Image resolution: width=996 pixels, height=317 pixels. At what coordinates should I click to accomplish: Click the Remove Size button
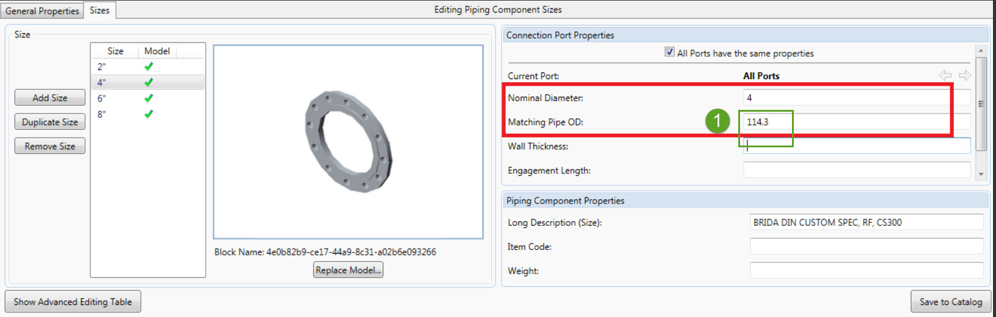pos(50,146)
